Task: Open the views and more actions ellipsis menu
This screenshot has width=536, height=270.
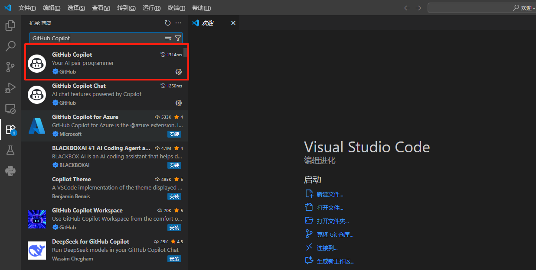Action: (x=178, y=23)
